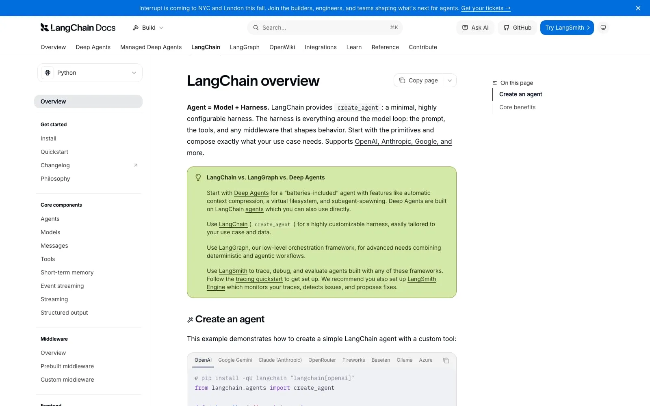Screen dimensions: 650x406
Task: Switch to the Google Gemini code tab
Action: coord(235,360)
